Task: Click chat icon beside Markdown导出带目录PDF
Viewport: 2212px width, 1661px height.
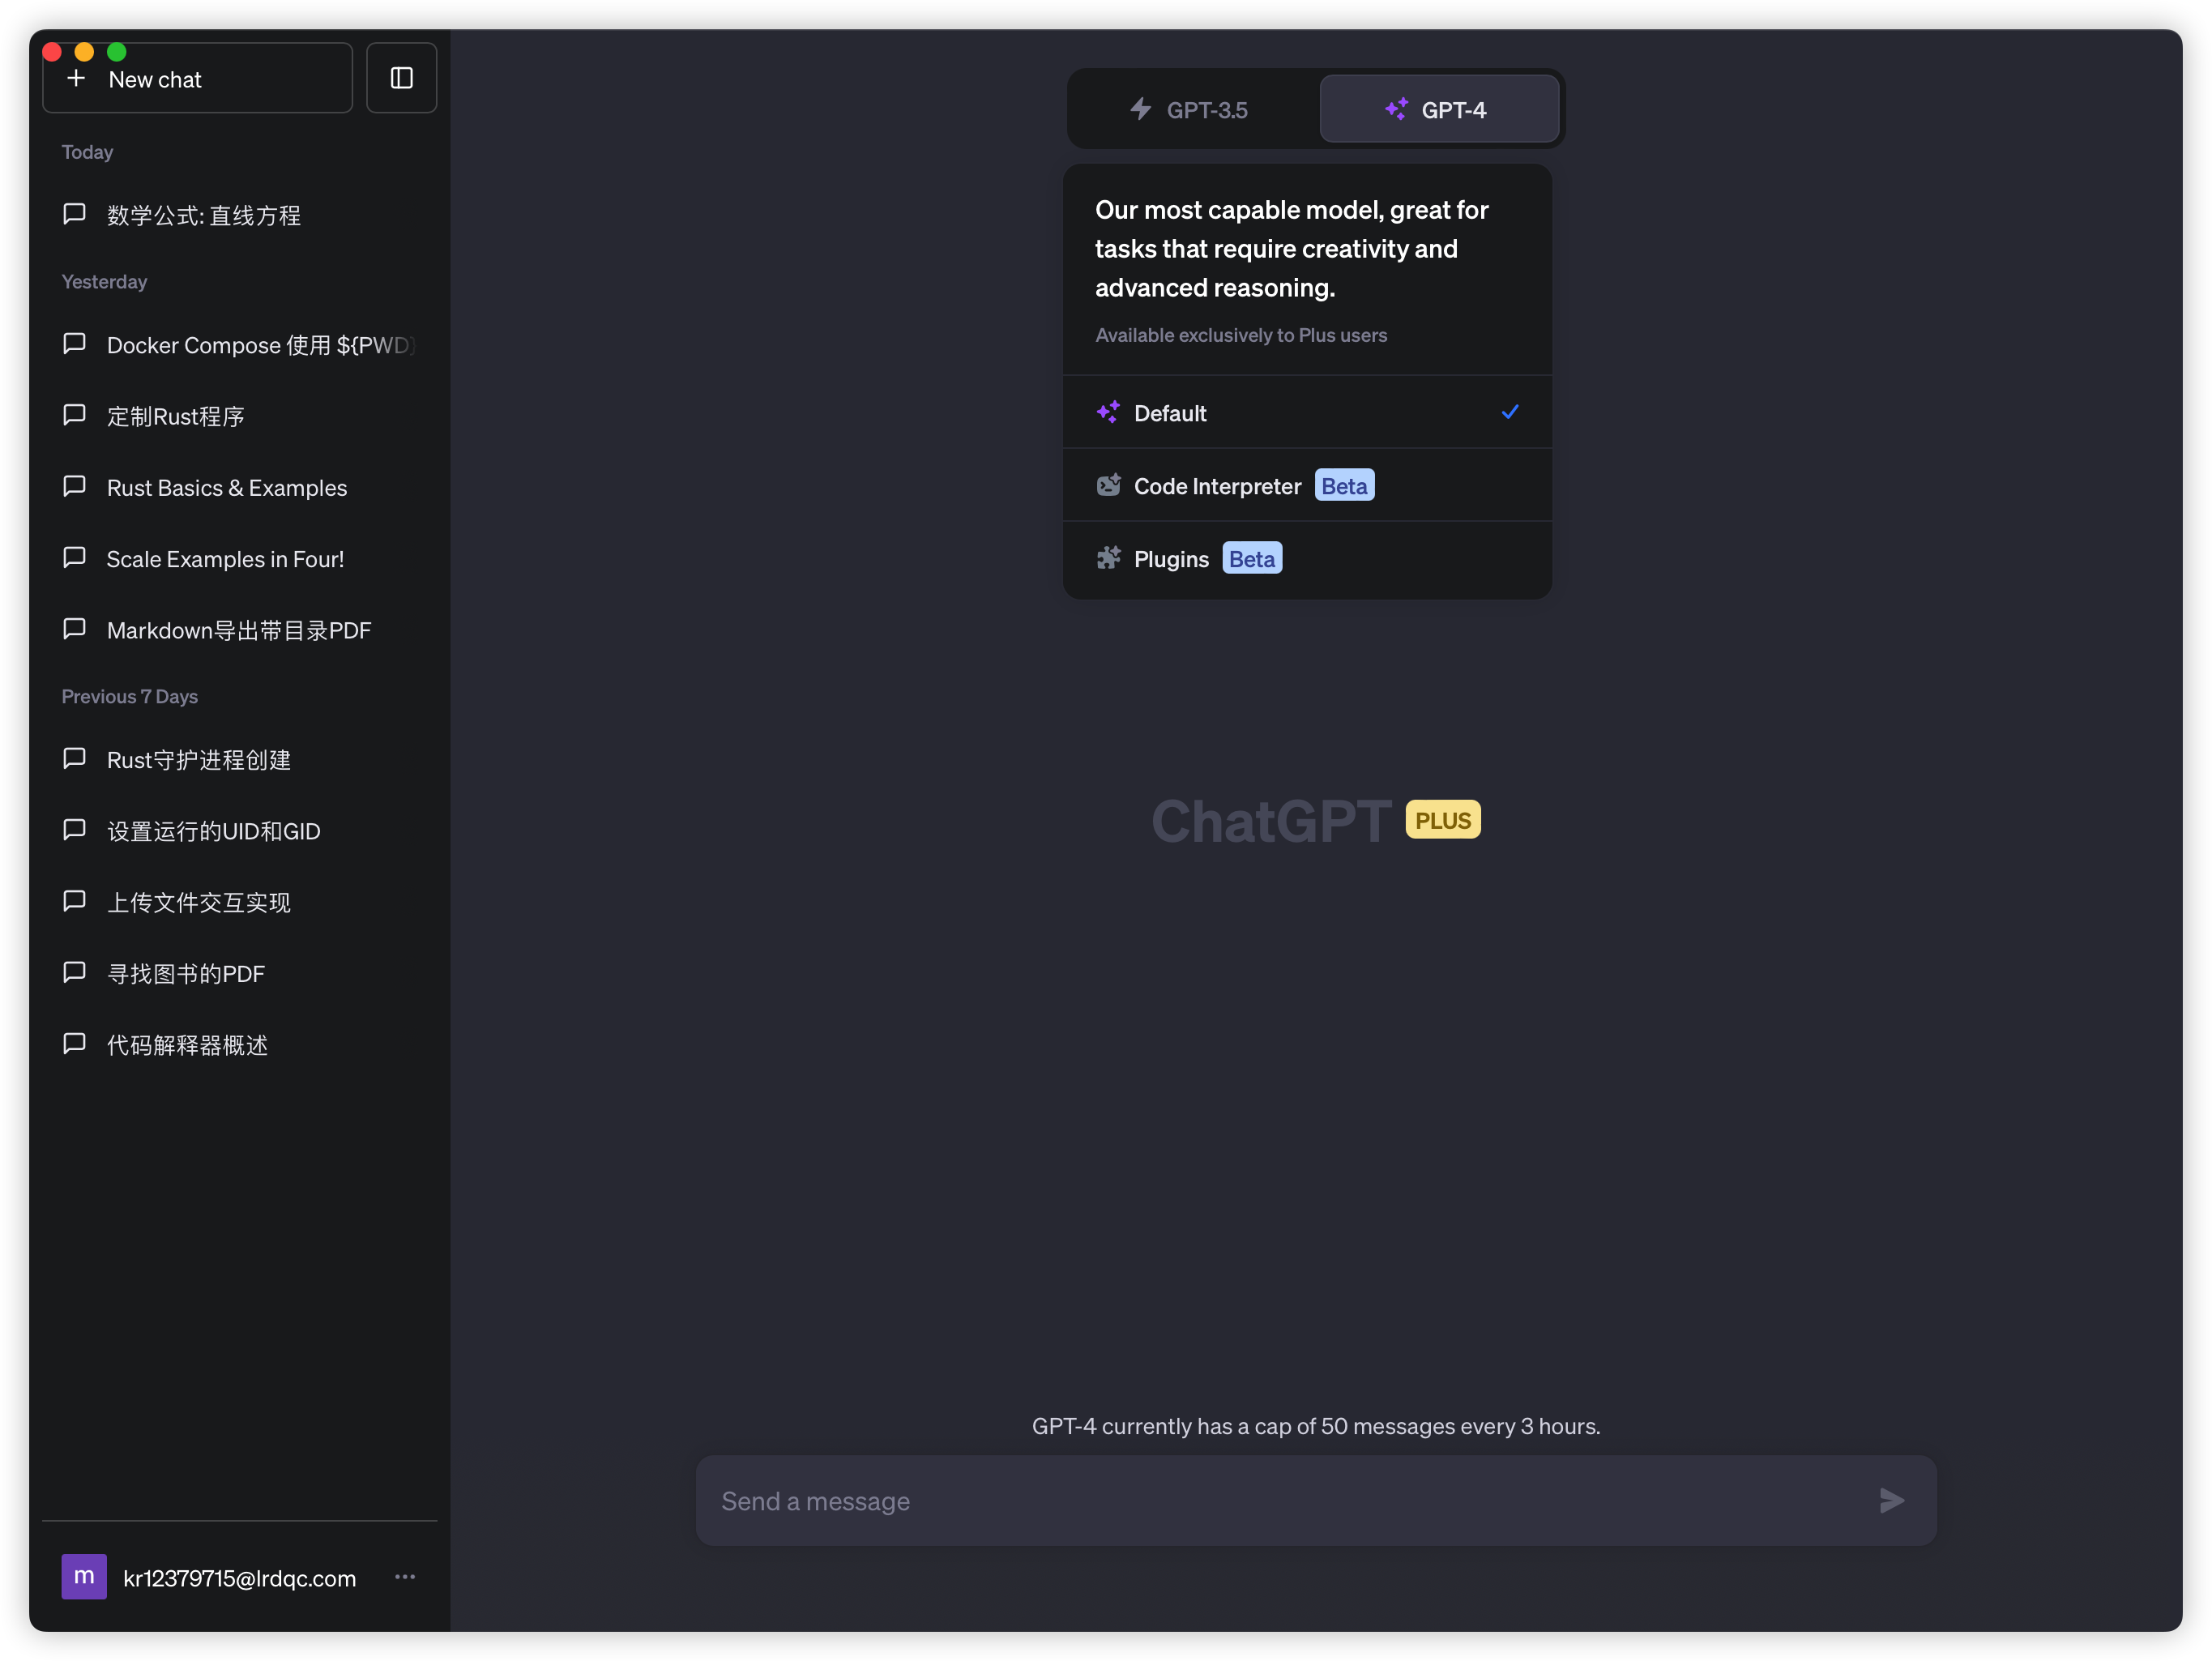Action: click(x=74, y=629)
